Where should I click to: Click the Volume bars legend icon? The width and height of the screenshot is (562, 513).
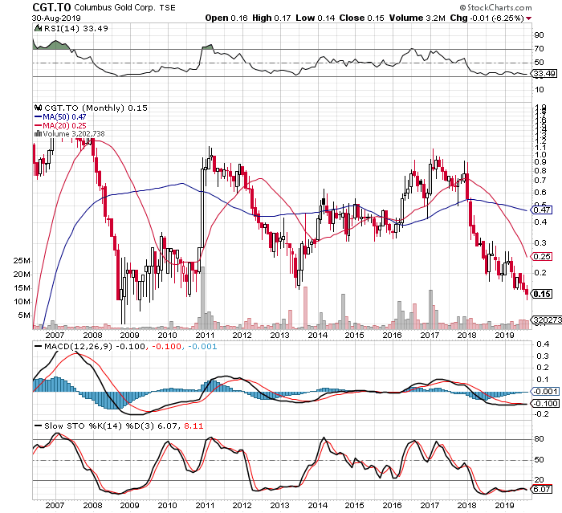(36, 133)
